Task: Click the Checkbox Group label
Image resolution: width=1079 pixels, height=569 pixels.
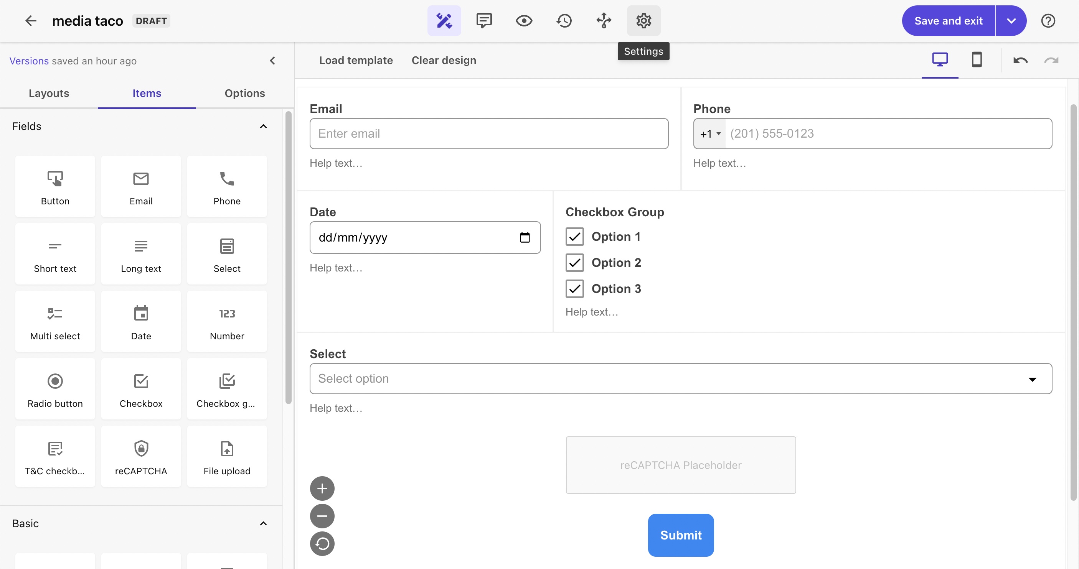Action: pos(614,212)
